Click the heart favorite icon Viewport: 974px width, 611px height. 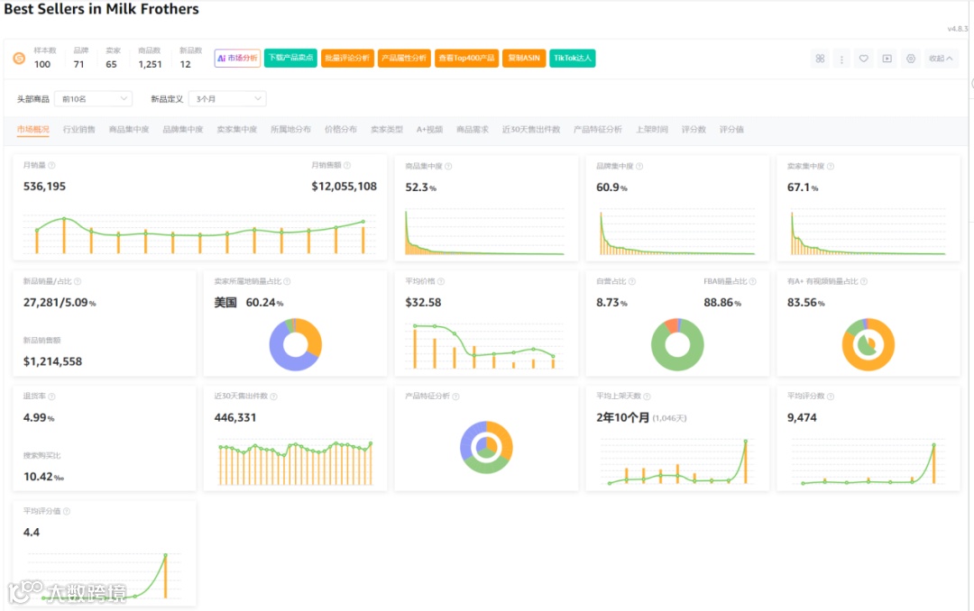pyautogui.click(x=863, y=59)
